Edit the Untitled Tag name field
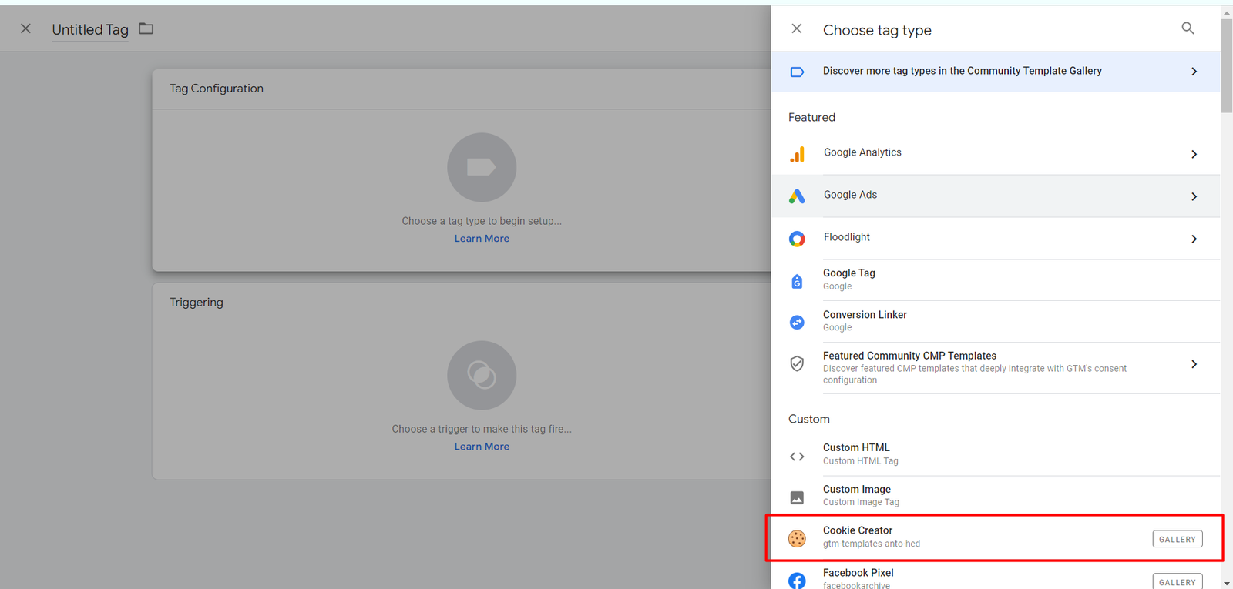This screenshot has height=589, width=1233. click(x=90, y=29)
